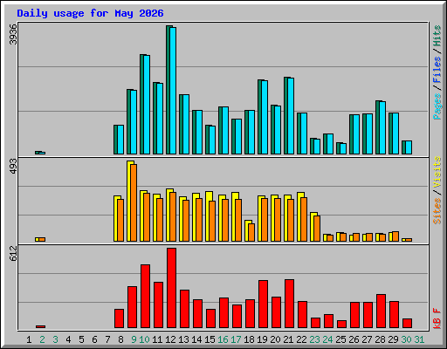Click the red KB bar for day 21
The image size is (447, 349).
tap(289, 304)
